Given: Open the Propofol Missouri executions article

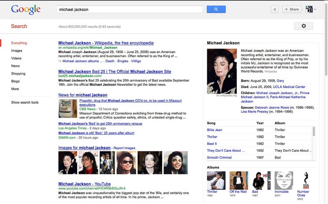Looking at the screenshot, I should [131, 103].
